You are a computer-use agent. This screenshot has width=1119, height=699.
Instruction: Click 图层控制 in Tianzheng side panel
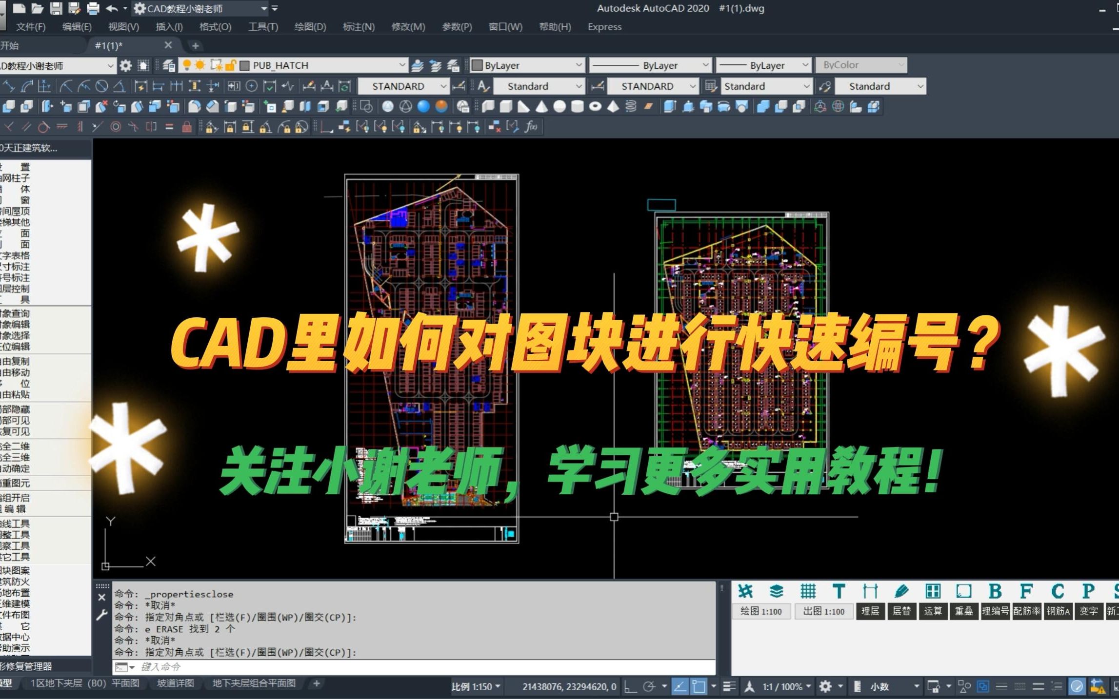click(x=15, y=289)
